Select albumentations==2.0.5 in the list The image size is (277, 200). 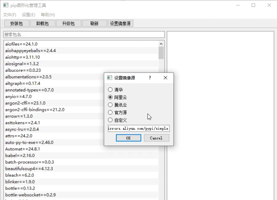[54, 77]
